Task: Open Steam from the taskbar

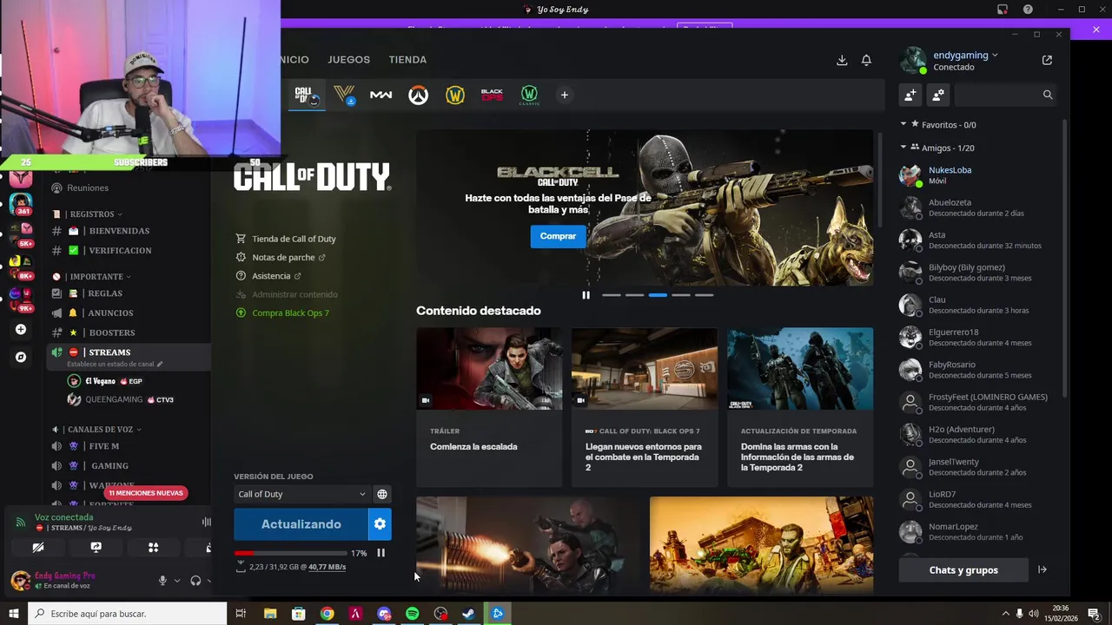Action: coord(468,614)
